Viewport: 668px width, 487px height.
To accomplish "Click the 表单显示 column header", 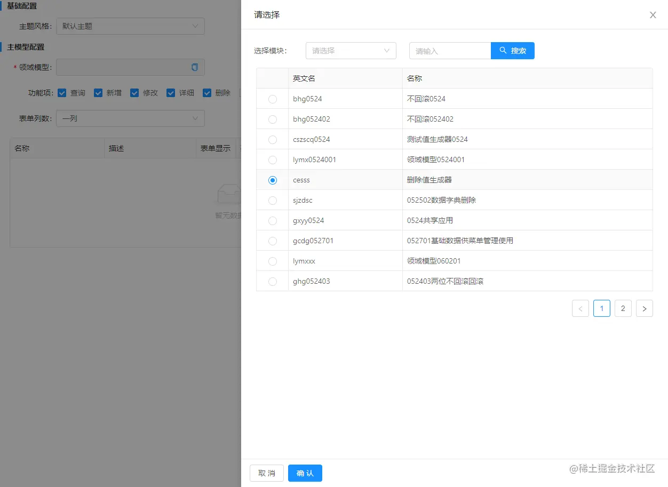I will point(216,148).
